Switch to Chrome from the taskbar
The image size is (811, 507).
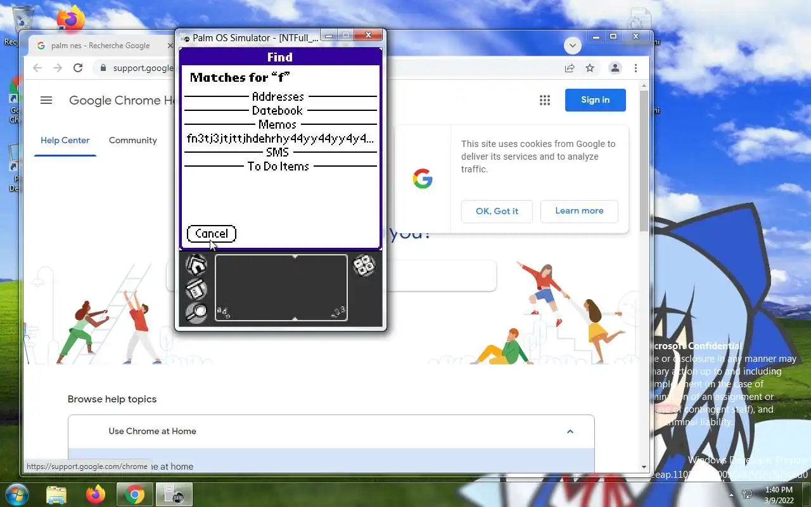pos(134,494)
